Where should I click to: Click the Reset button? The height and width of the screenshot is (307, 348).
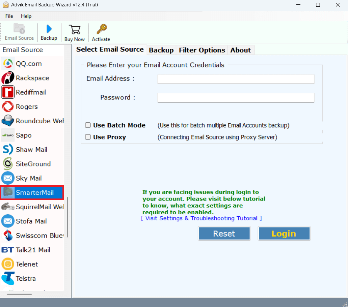click(x=224, y=234)
